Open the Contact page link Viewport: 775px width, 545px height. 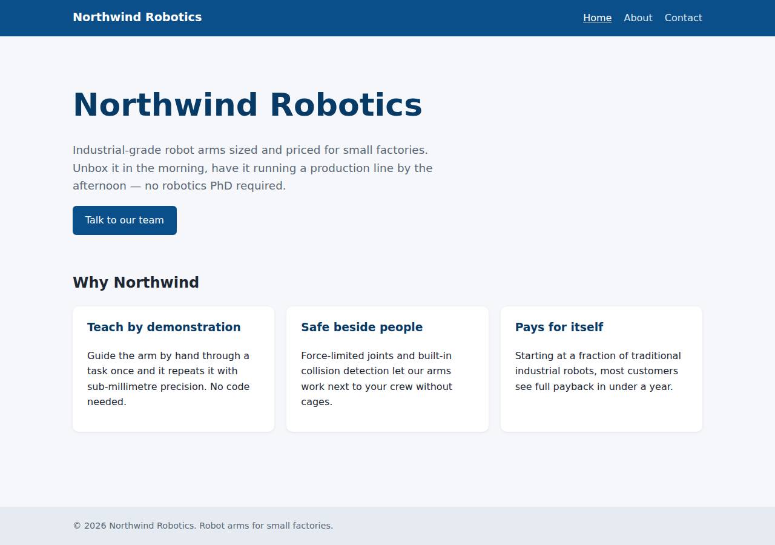[683, 18]
